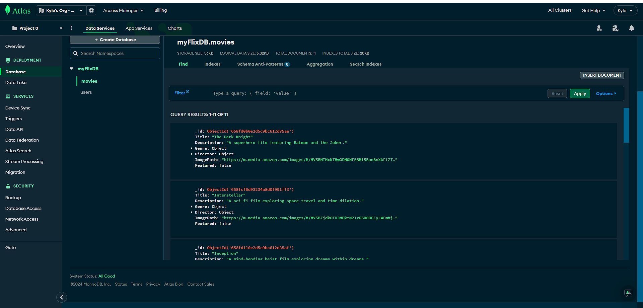Click All Good system status link
This screenshot has width=643, height=308.
coord(106,276)
